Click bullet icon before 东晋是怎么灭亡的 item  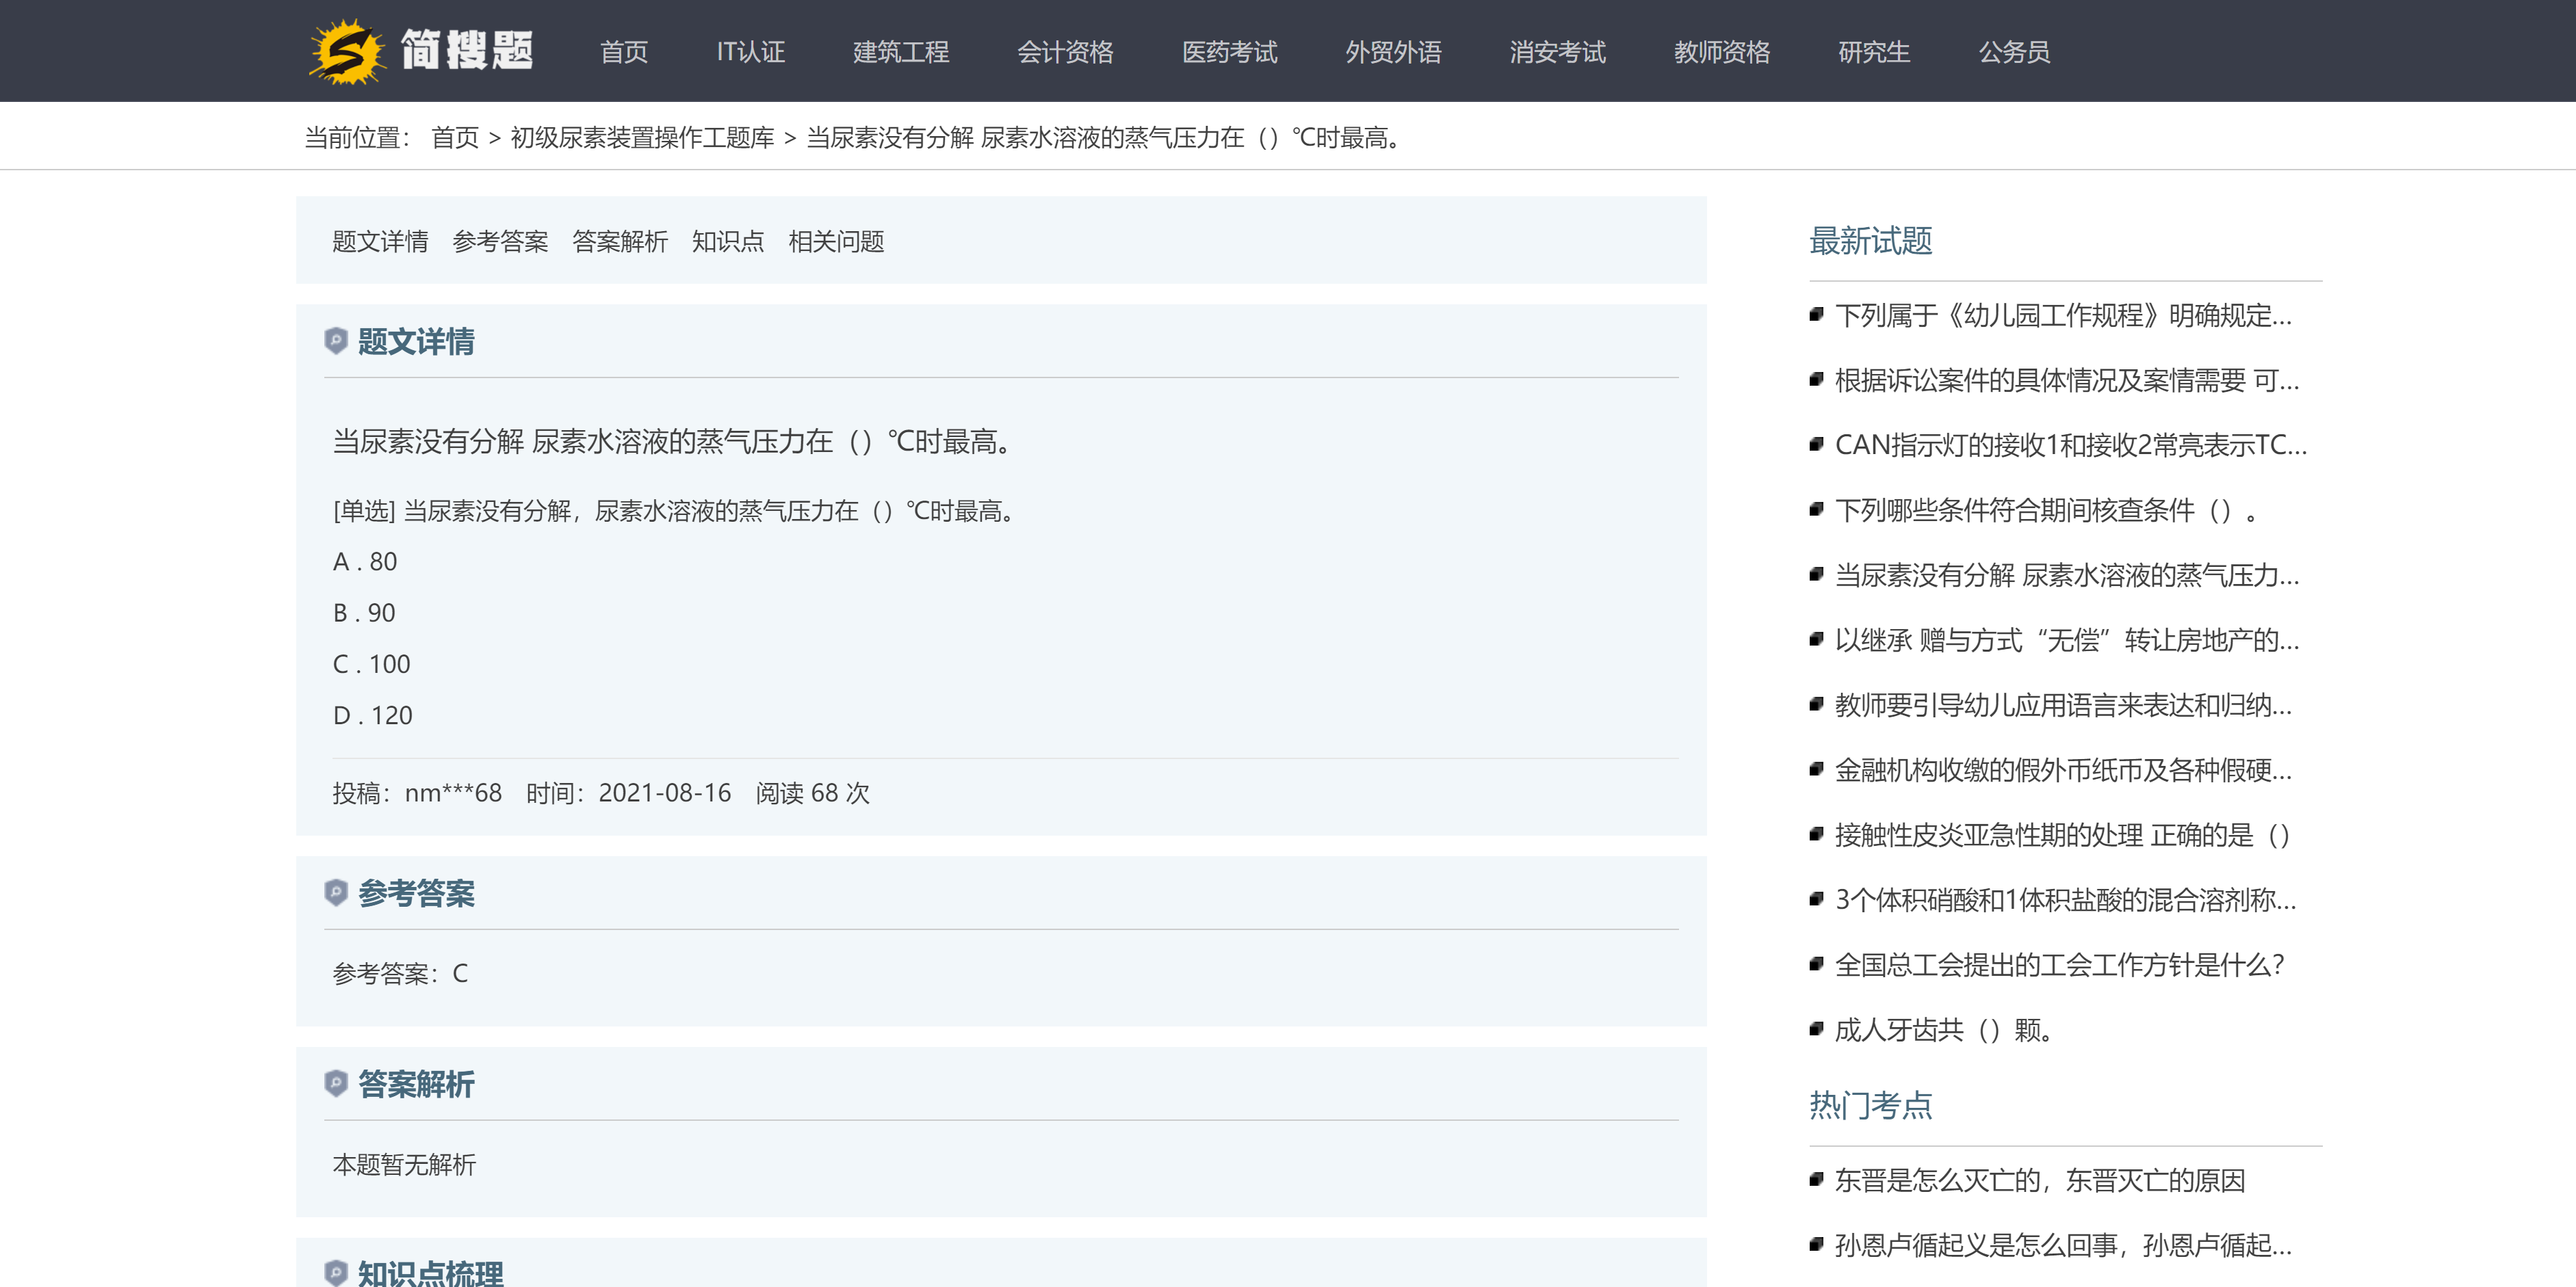coord(1816,1180)
